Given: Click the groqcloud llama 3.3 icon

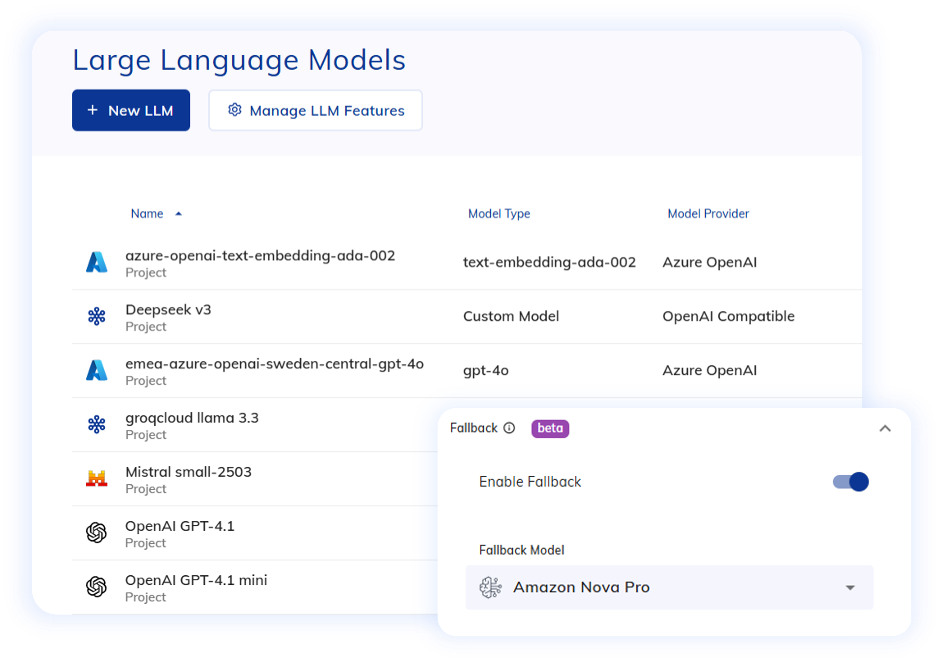Looking at the screenshot, I should point(97,424).
